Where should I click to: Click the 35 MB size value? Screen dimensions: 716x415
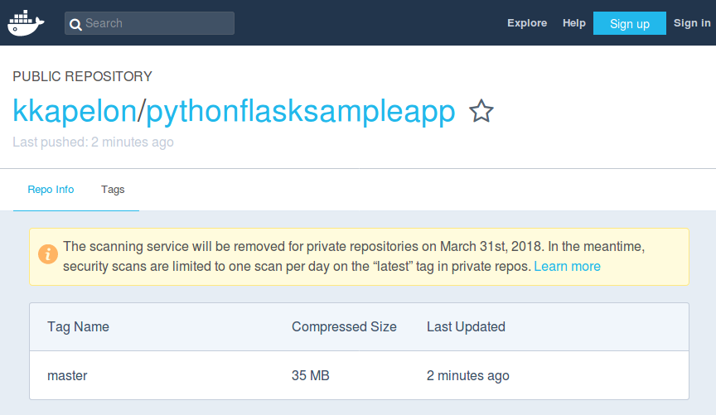[311, 375]
